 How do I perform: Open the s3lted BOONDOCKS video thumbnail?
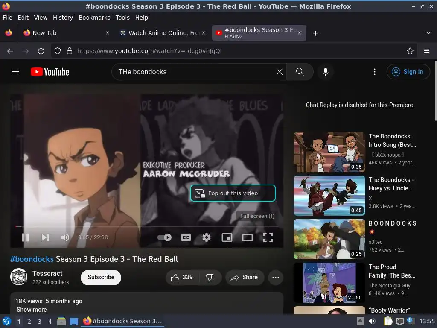point(329,239)
